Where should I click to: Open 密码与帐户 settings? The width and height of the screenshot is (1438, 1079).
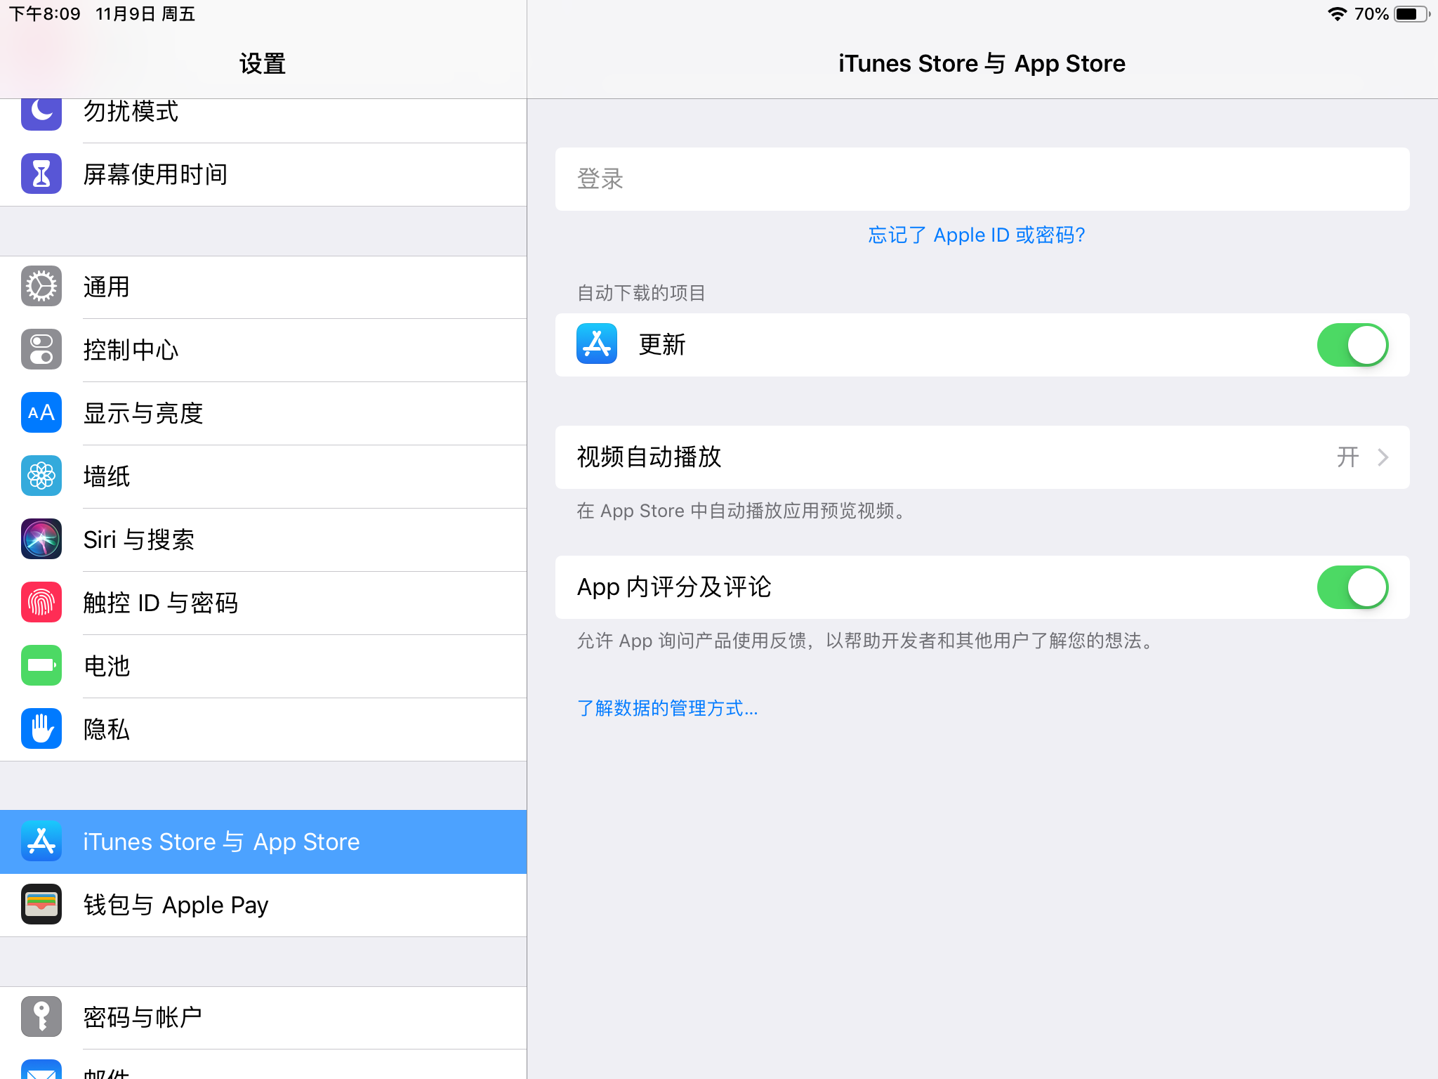tap(263, 1017)
